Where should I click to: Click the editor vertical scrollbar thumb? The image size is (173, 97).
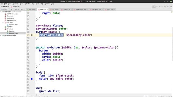(172, 44)
